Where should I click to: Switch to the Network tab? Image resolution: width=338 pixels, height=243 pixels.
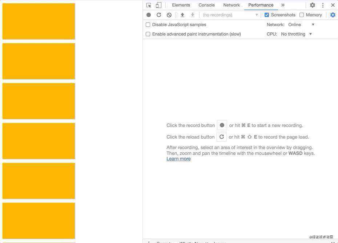click(x=231, y=5)
